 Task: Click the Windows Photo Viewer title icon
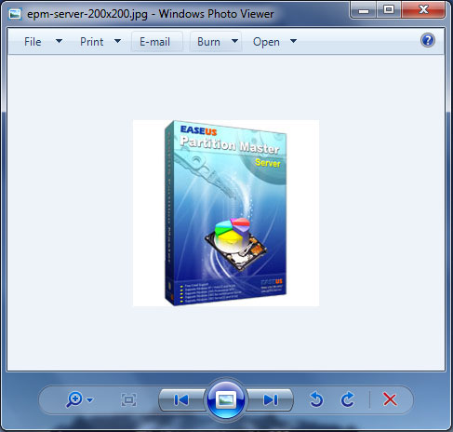click(x=15, y=14)
